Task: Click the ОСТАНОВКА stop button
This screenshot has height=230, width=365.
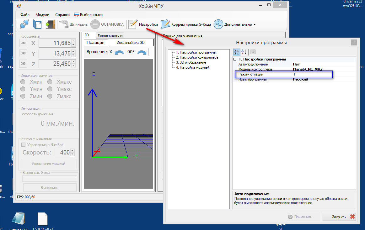Action: pos(107,24)
